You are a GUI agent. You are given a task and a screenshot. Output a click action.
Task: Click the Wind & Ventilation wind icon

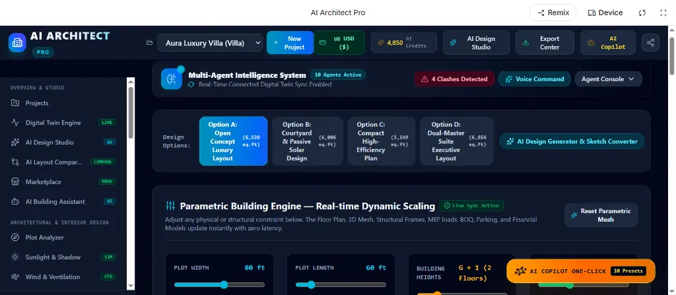[15, 277]
